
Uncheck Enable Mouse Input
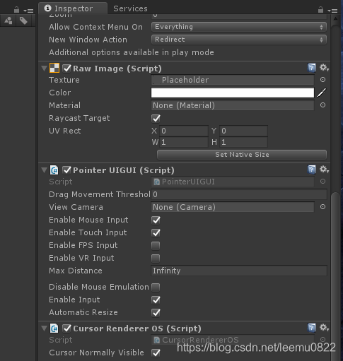156,220
